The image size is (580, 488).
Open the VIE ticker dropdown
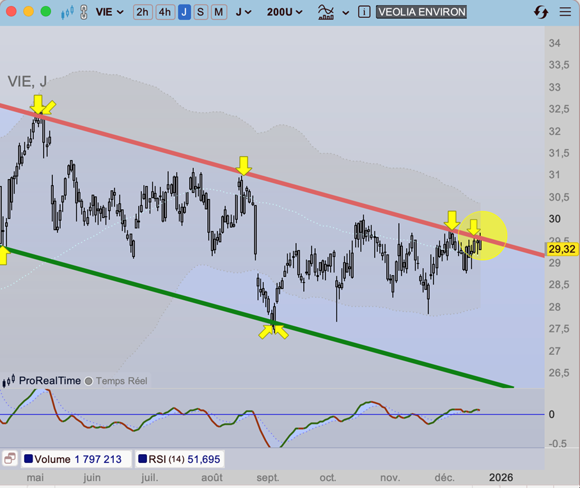point(109,12)
